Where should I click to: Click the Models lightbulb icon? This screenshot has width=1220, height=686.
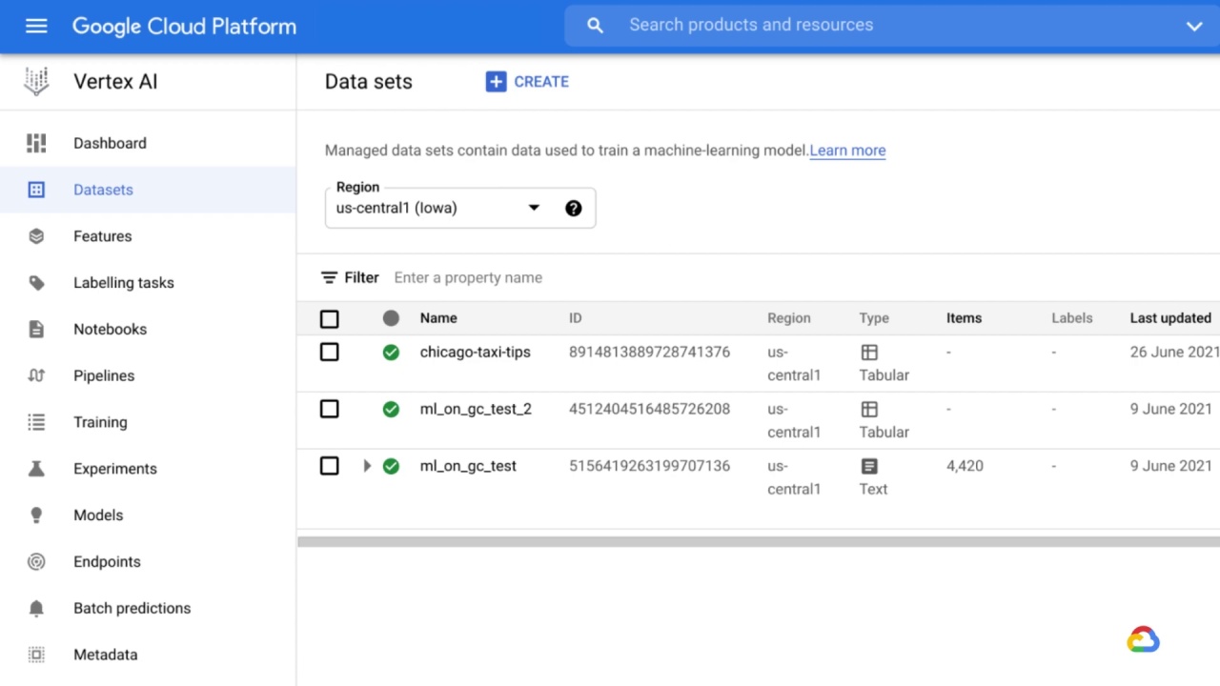point(36,515)
